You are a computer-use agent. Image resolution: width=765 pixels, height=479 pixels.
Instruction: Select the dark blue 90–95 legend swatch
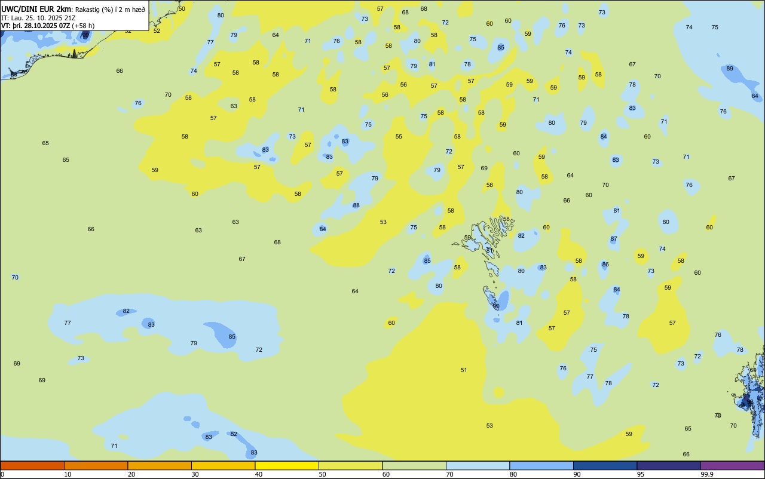[x=605, y=465]
